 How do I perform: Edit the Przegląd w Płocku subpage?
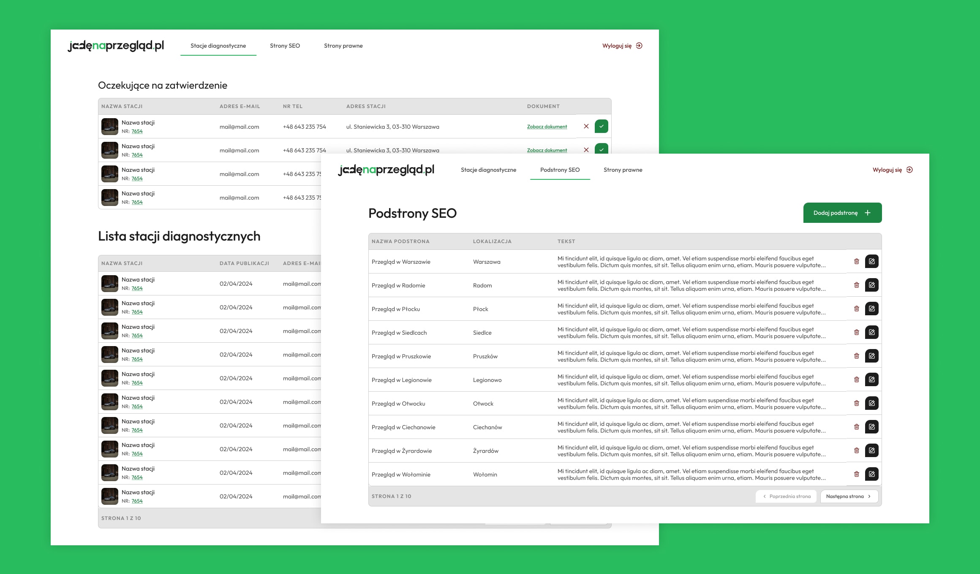pyautogui.click(x=872, y=309)
